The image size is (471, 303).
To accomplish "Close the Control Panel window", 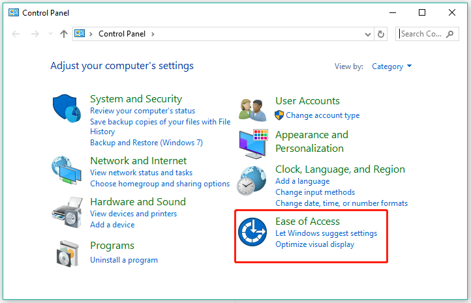I will pyautogui.click(x=452, y=12).
